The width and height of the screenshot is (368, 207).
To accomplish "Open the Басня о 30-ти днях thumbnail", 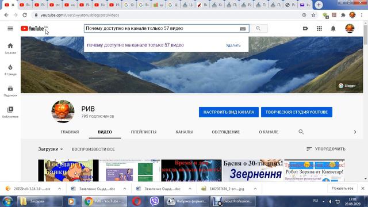I will coord(253,171).
